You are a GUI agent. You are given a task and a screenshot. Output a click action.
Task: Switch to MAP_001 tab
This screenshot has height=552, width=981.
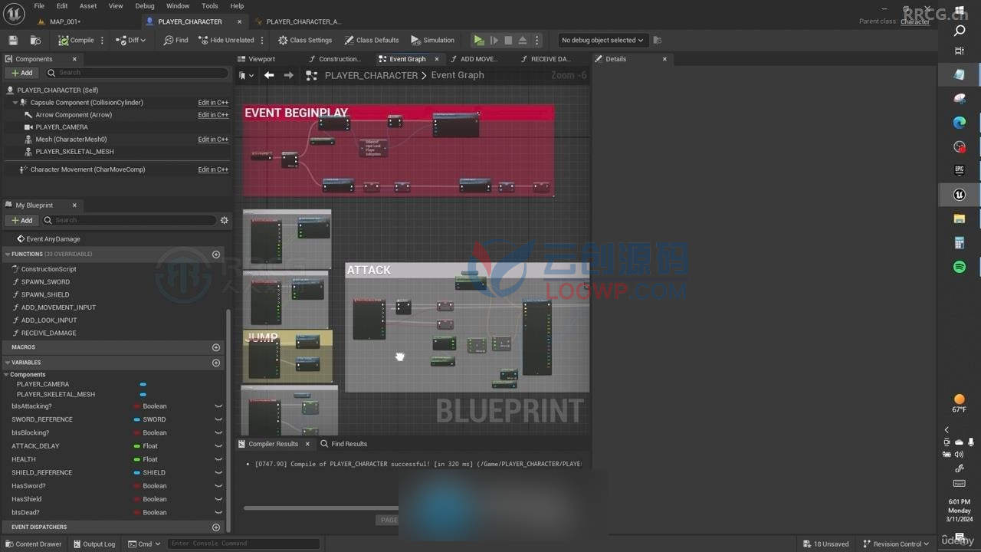tap(65, 21)
